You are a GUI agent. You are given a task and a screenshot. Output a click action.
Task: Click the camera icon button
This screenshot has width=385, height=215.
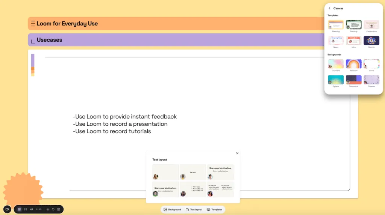click(7, 209)
